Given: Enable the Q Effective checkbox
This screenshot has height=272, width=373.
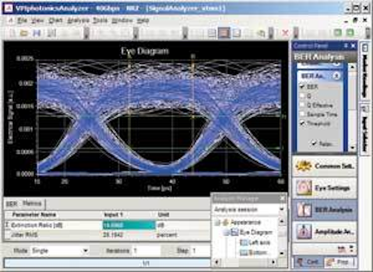Looking at the screenshot, I should click(302, 105).
